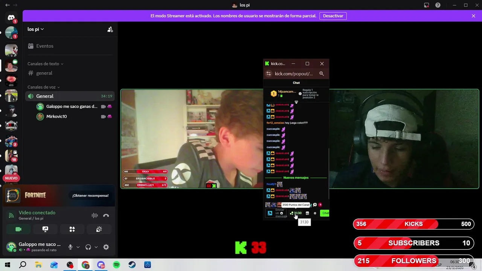
Task: Toggle the camera off button
Action: (18, 229)
